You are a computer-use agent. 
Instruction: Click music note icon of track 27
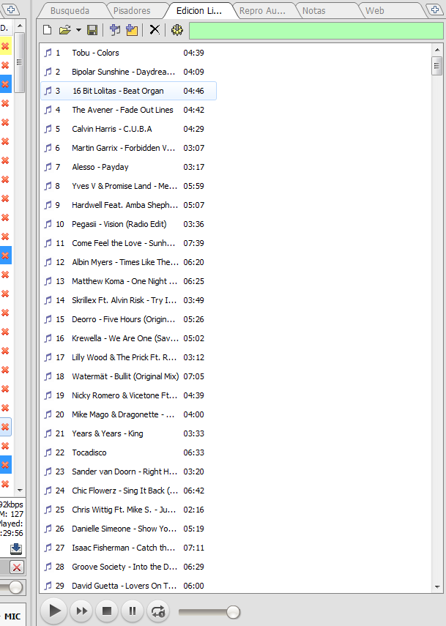pyautogui.click(x=48, y=548)
